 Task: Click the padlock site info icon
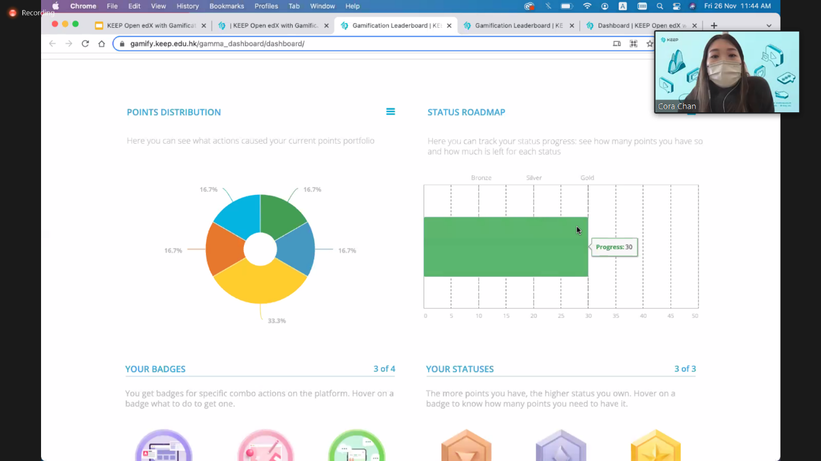122,43
